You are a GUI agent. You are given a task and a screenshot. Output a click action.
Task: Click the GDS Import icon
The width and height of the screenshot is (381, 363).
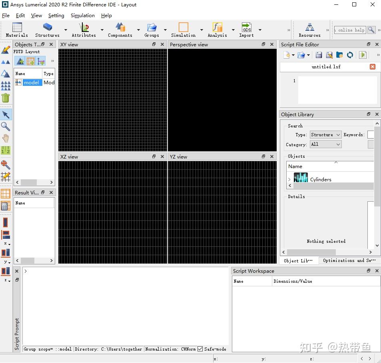[x=246, y=27]
